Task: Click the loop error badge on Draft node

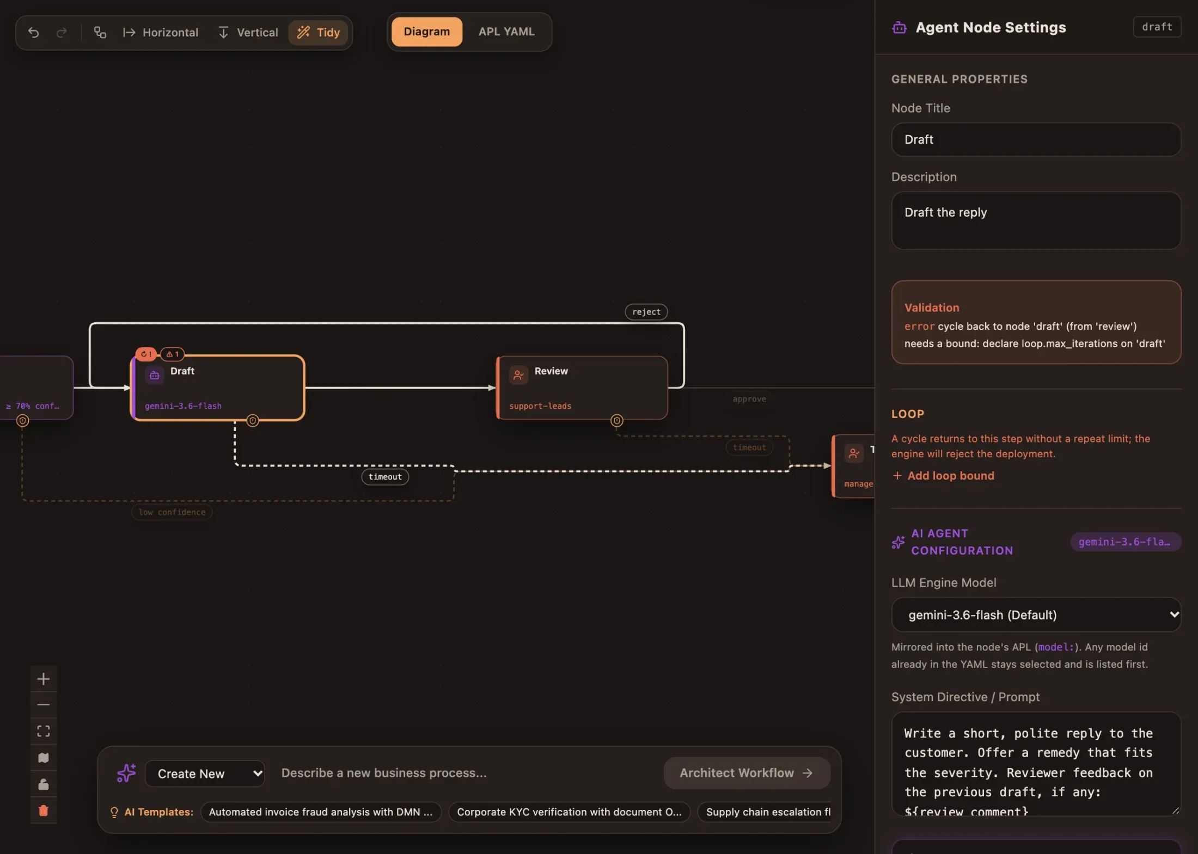Action: 146,354
